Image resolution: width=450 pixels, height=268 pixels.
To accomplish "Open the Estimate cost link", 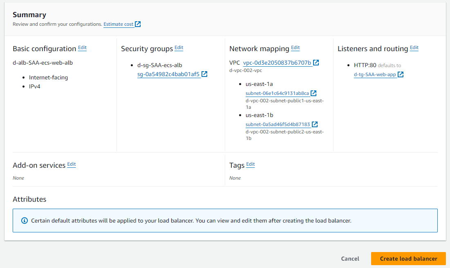I will 118,24.
